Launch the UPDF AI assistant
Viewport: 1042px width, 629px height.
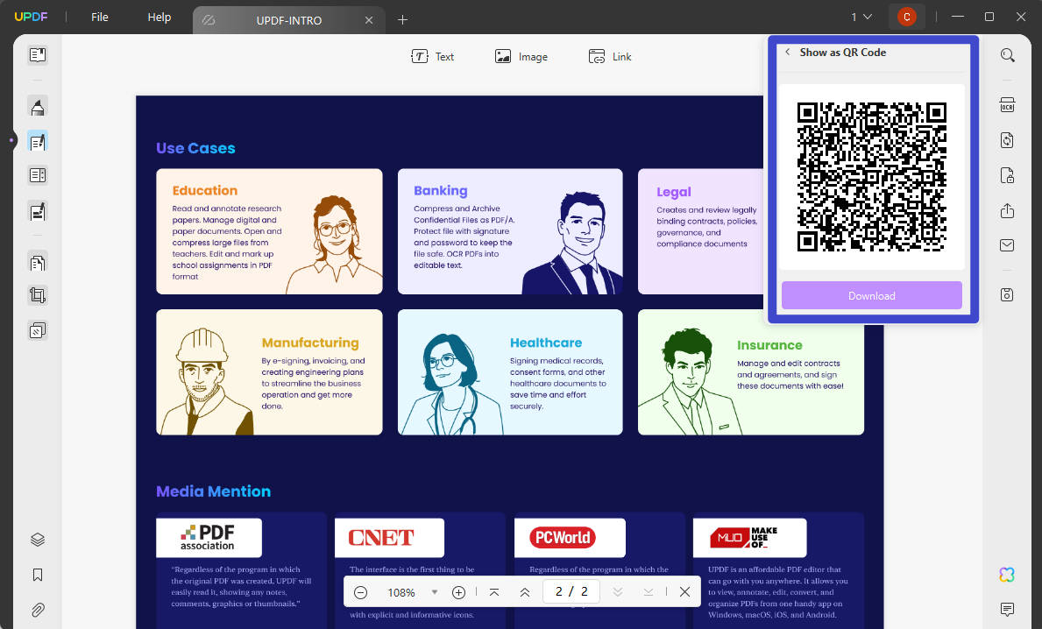(x=1006, y=574)
